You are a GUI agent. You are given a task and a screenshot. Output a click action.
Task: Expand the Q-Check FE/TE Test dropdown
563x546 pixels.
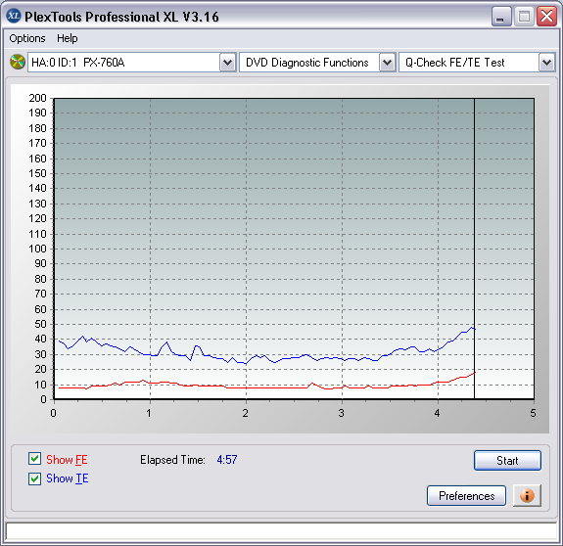546,63
